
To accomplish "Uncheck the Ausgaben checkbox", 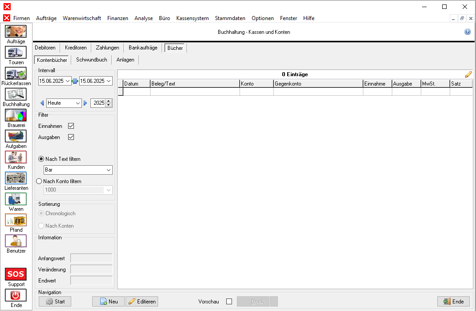I will [71, 137].
